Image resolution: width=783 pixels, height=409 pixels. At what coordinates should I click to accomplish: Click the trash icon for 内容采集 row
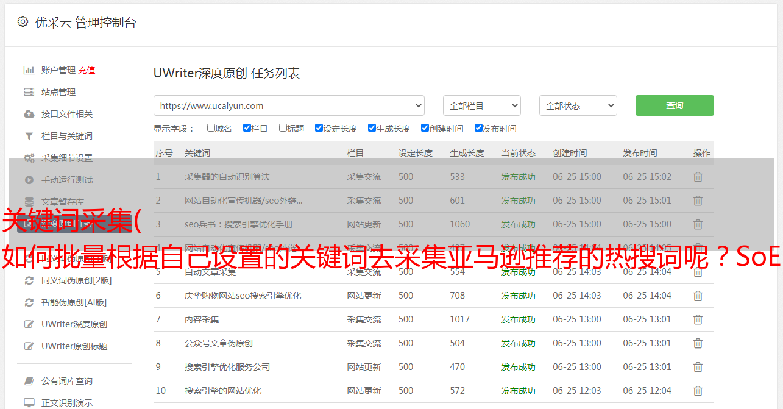(698, 319)
